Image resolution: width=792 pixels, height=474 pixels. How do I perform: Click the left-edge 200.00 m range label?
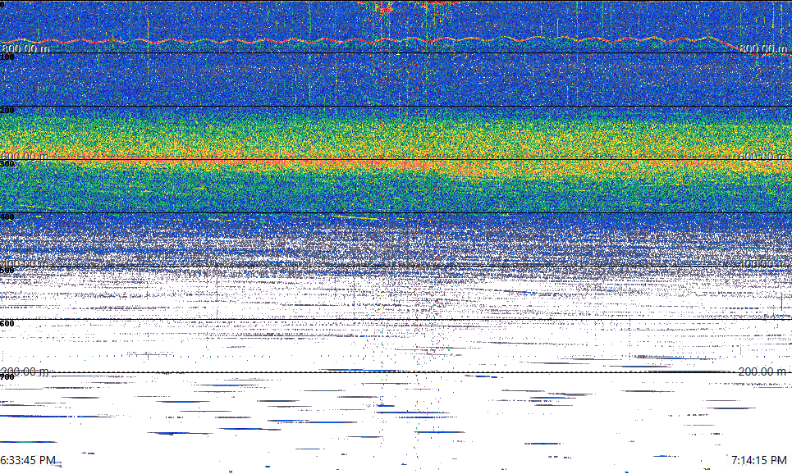coord(25,371)
